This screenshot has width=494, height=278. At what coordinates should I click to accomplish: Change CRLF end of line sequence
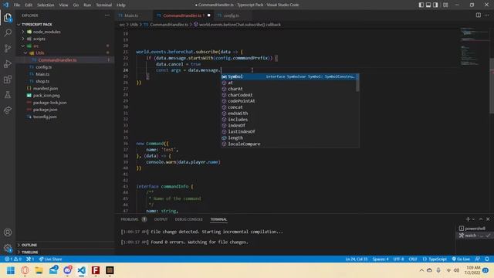(413, 259)
